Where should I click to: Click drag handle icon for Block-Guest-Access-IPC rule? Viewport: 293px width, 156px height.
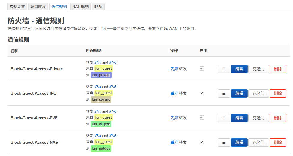coord(224,94)
